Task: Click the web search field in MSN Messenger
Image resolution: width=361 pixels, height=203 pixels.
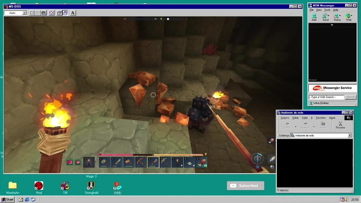Action: (x=327, y=97)
